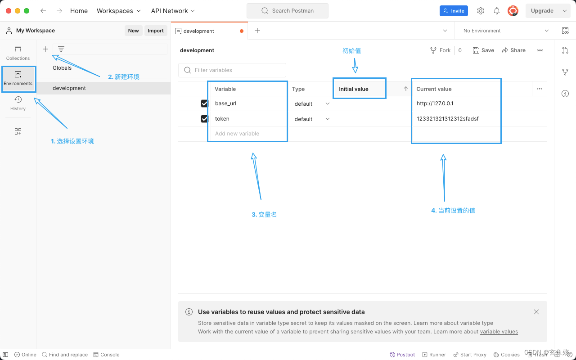The image size is (576, 360).
Task: Go back with the left arrow
Action: (x=43, y=11)
